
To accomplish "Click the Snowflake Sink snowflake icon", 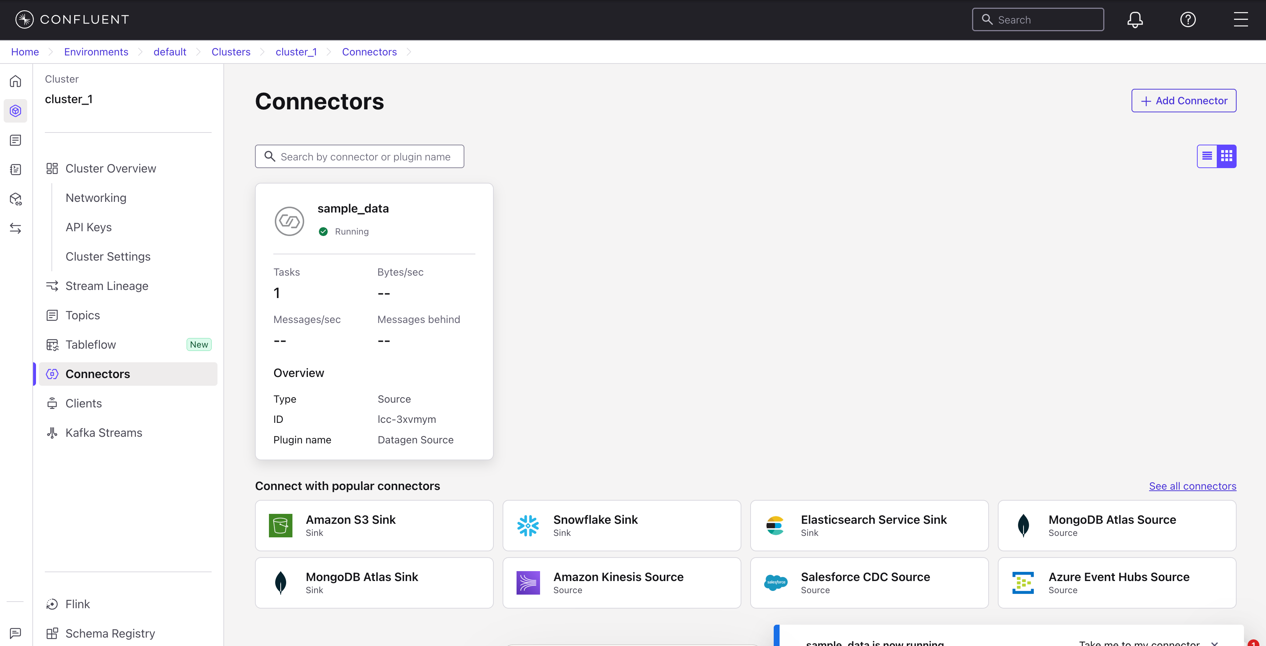I will click(x=528, y=525).
